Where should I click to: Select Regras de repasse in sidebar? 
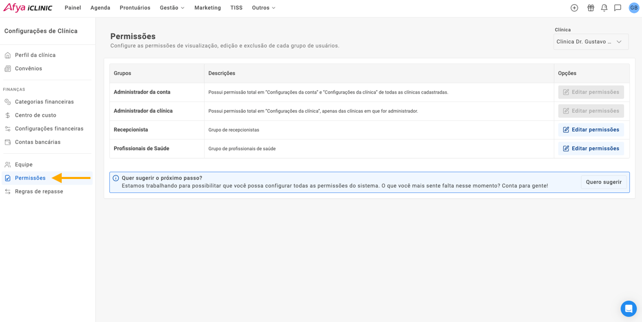[x=39, y=191]
